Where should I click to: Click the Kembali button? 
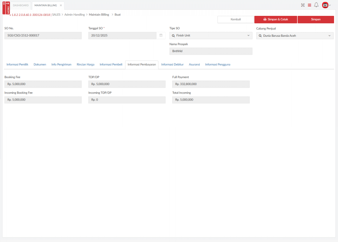coord(235,20)
